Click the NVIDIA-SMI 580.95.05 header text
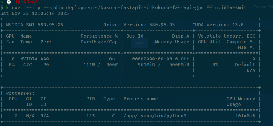This screenshot has width=273, height=126. [x=34, y=25]
